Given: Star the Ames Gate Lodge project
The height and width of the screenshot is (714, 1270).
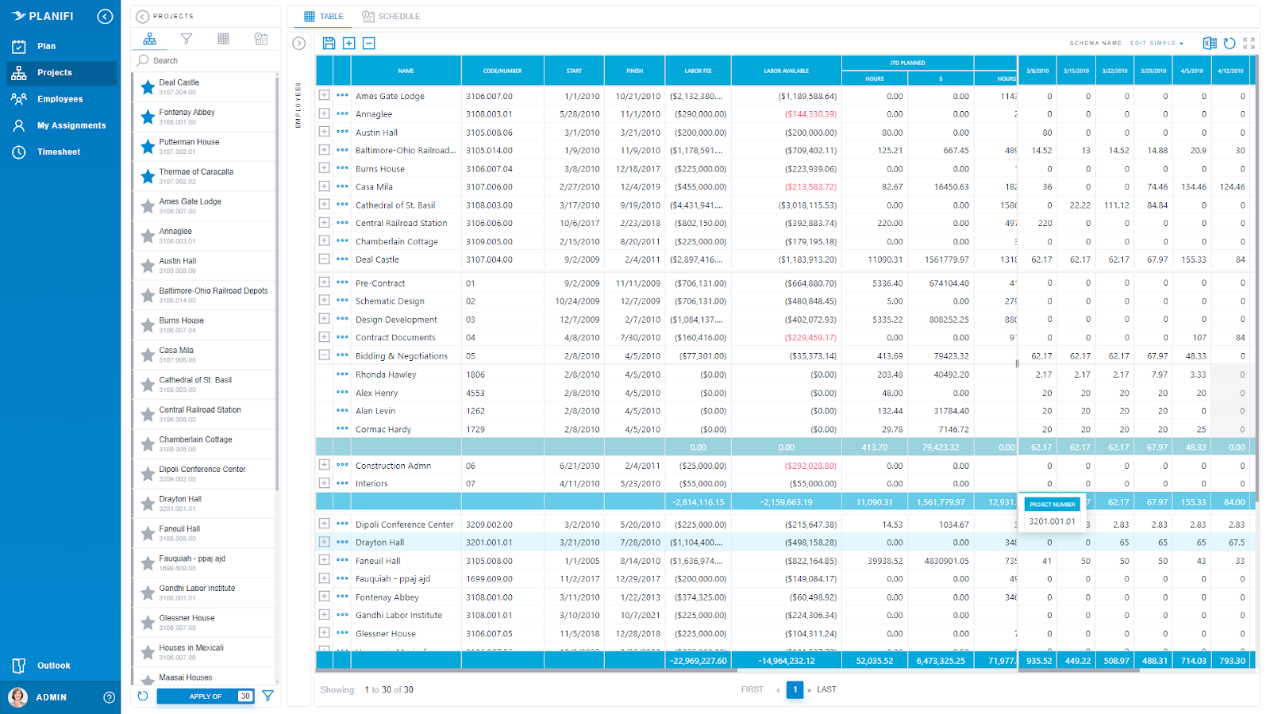Looking at the screenshot, I should 148,205.
